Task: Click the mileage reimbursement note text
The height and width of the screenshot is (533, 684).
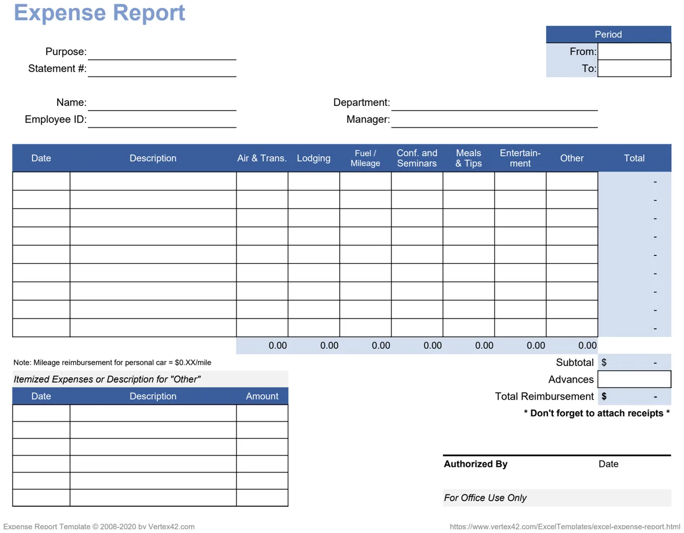Action: tap(112, 363)
